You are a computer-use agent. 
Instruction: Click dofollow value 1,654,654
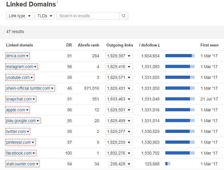click(150, 56)
